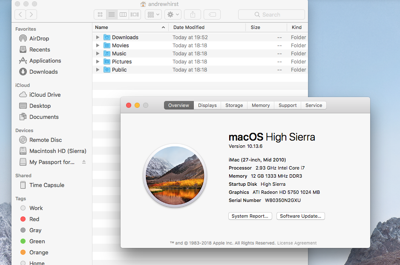Select the Red tag
The image size is (400, 265).
29,219
